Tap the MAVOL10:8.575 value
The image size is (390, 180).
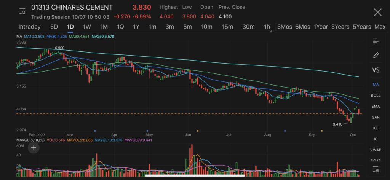(x=109, y=140)
